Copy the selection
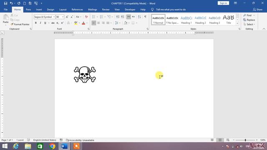This screenshot has width=267, height=150. click(x=15, y=20)
